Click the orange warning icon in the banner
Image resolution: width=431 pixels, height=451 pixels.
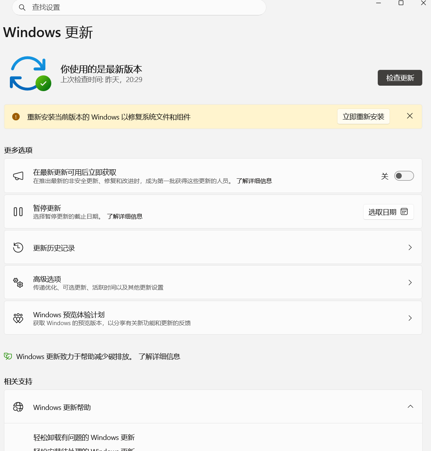pos(16,116)
